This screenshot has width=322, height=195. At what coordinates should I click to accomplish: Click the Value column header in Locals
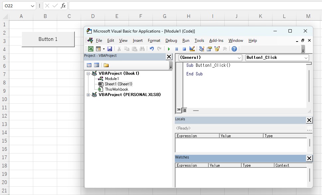point(241,136)
